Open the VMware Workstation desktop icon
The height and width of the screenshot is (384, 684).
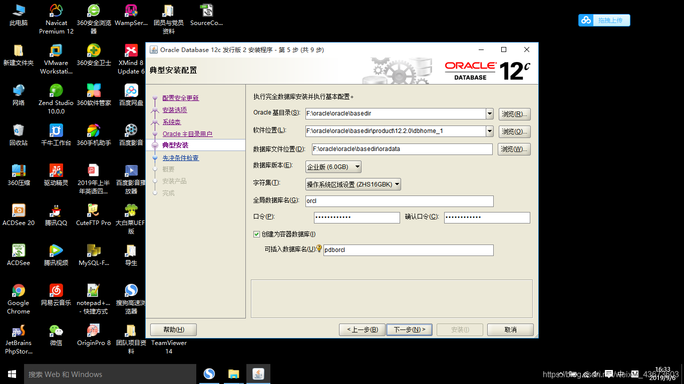click(56, 59)
